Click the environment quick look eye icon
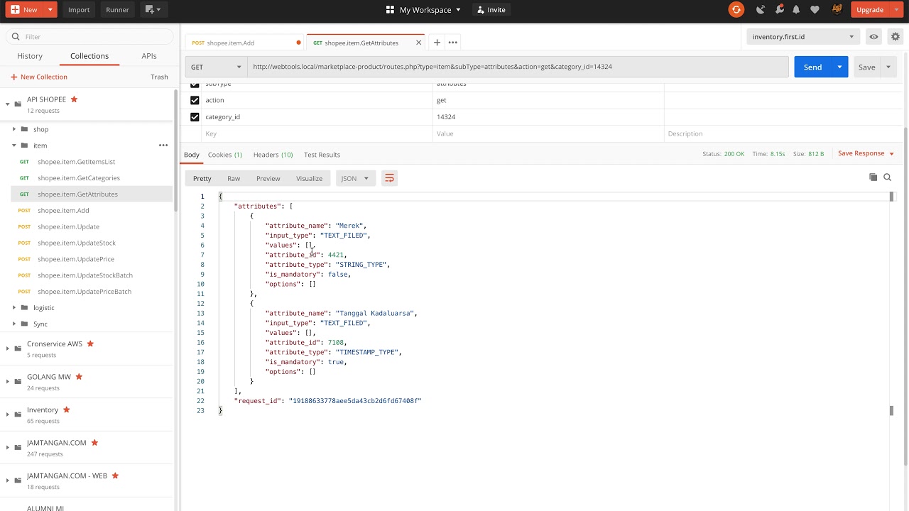 [x=873, y=37]
